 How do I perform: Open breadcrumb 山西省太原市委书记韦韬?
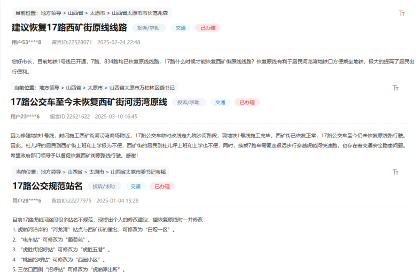coord(138,172)
